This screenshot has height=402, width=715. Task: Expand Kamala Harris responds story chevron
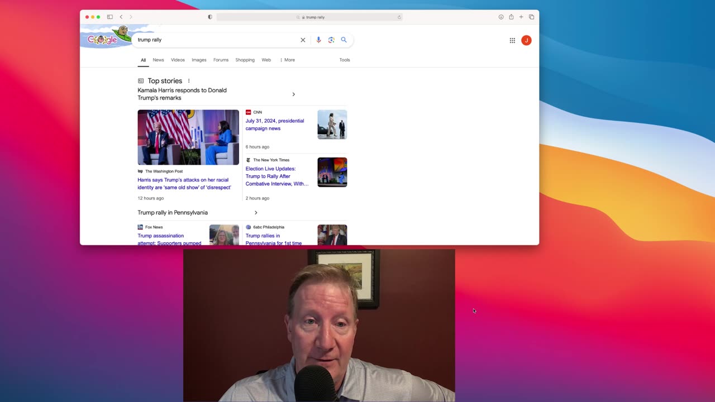293,94
